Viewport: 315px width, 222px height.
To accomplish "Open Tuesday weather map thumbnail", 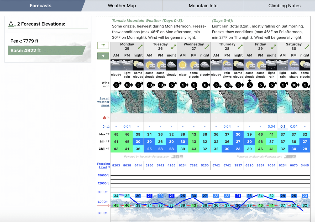I will click(160, 102).
